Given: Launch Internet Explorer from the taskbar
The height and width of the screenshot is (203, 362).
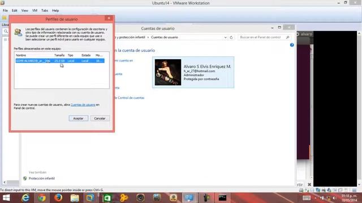Looking at the screenshot, I should click(25, 198).
